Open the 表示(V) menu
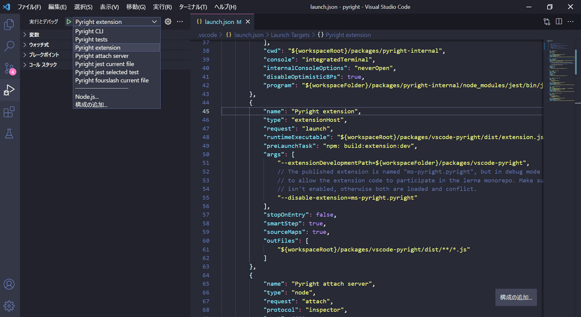 click(x=109, y=7)
